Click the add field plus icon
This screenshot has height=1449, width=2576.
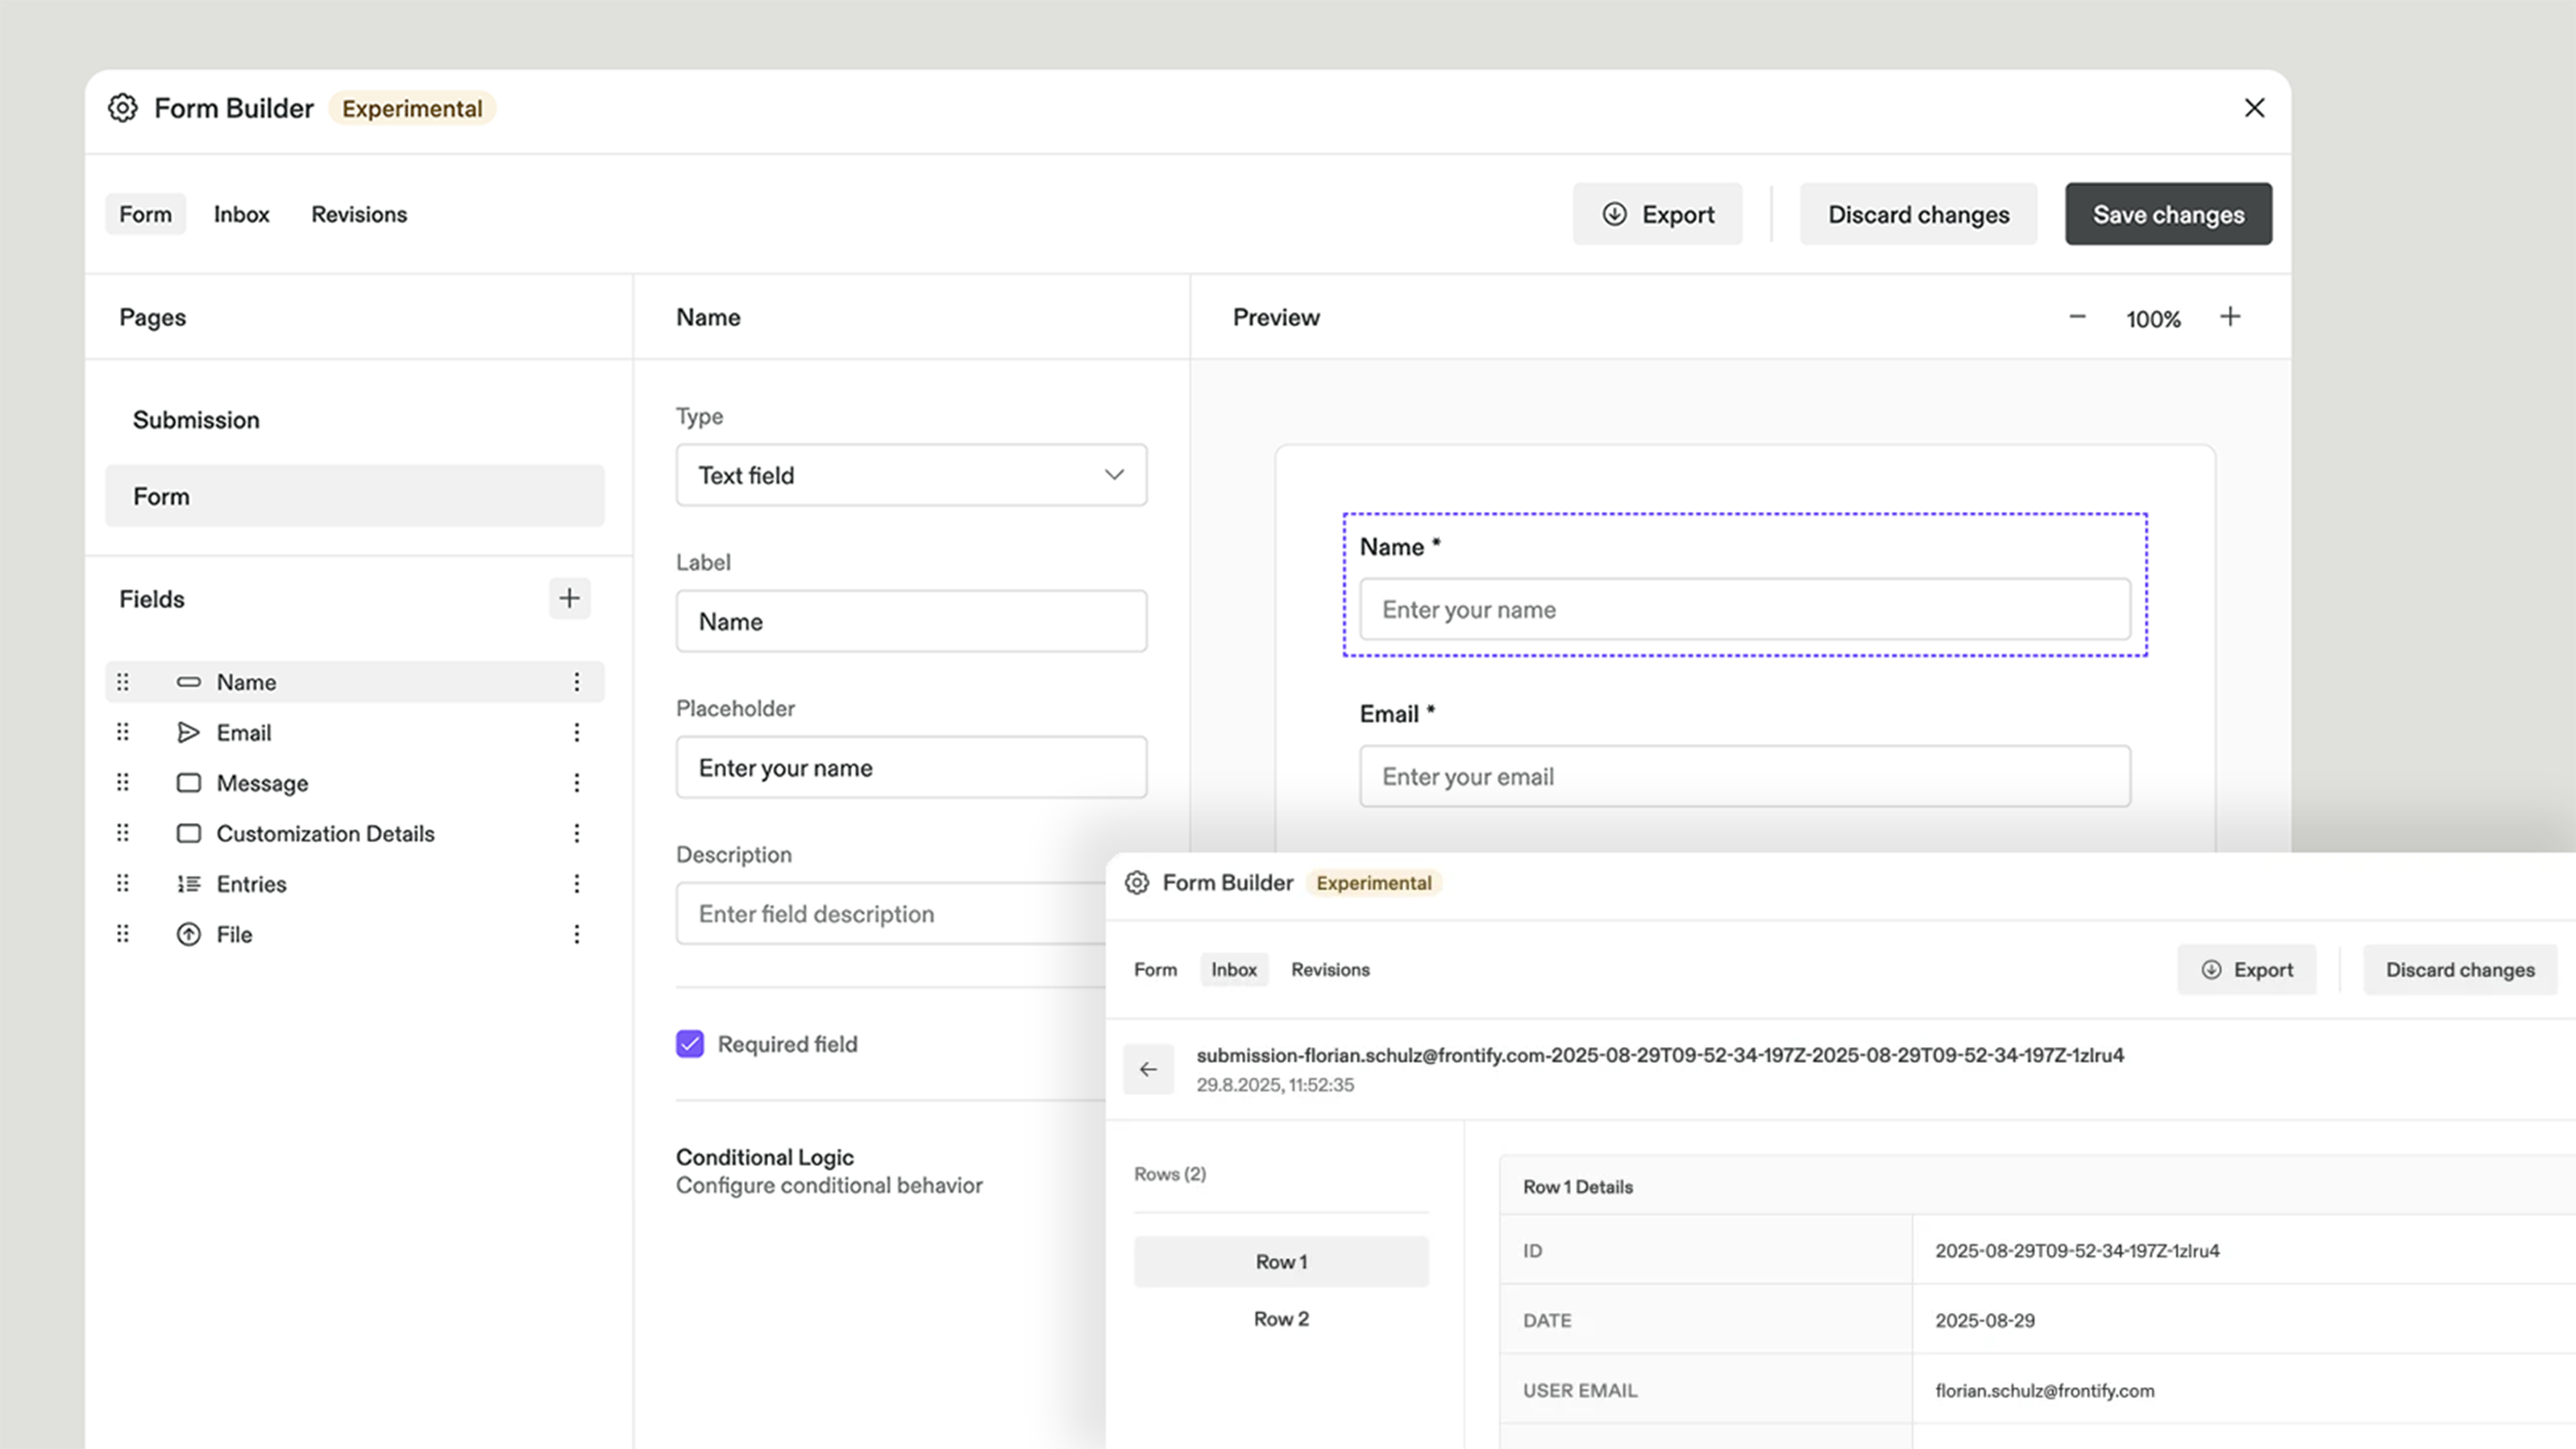[569, 598]
